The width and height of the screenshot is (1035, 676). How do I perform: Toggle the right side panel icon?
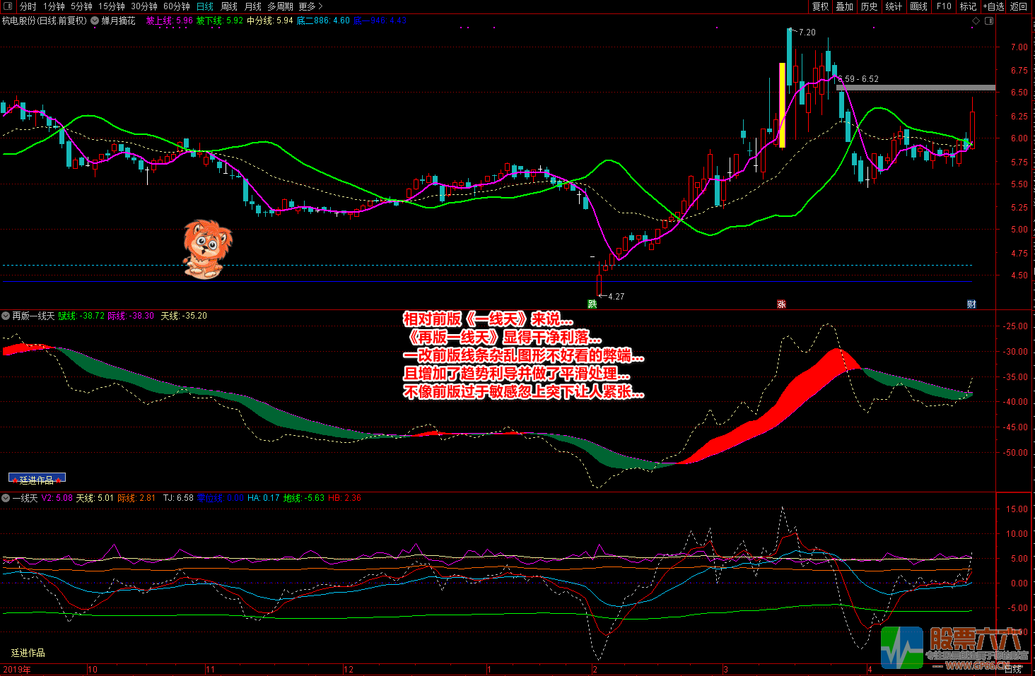(x=989, y=21)
